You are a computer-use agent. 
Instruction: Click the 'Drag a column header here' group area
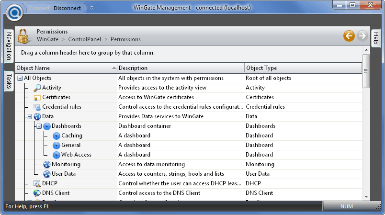click(189, 53)
